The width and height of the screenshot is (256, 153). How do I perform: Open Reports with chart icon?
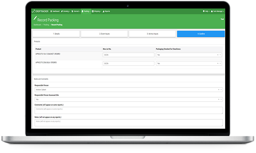tap(106, 11)
